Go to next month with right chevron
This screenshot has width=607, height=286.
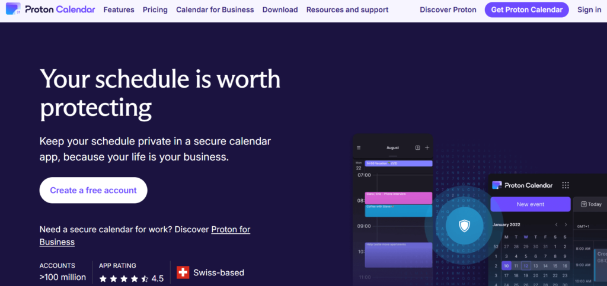tap(566, 224)
